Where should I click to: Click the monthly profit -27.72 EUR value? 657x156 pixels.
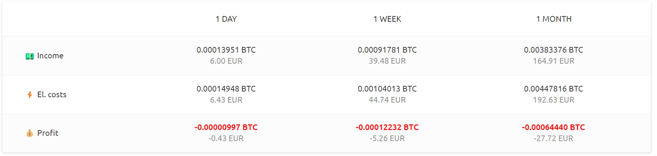pyautogui.click(x=554, y=138)
